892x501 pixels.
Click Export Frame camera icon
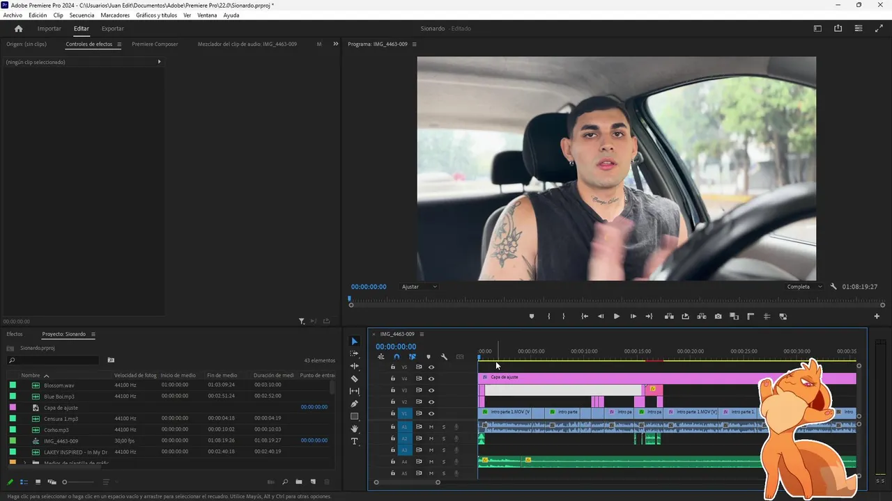[718, 317]
